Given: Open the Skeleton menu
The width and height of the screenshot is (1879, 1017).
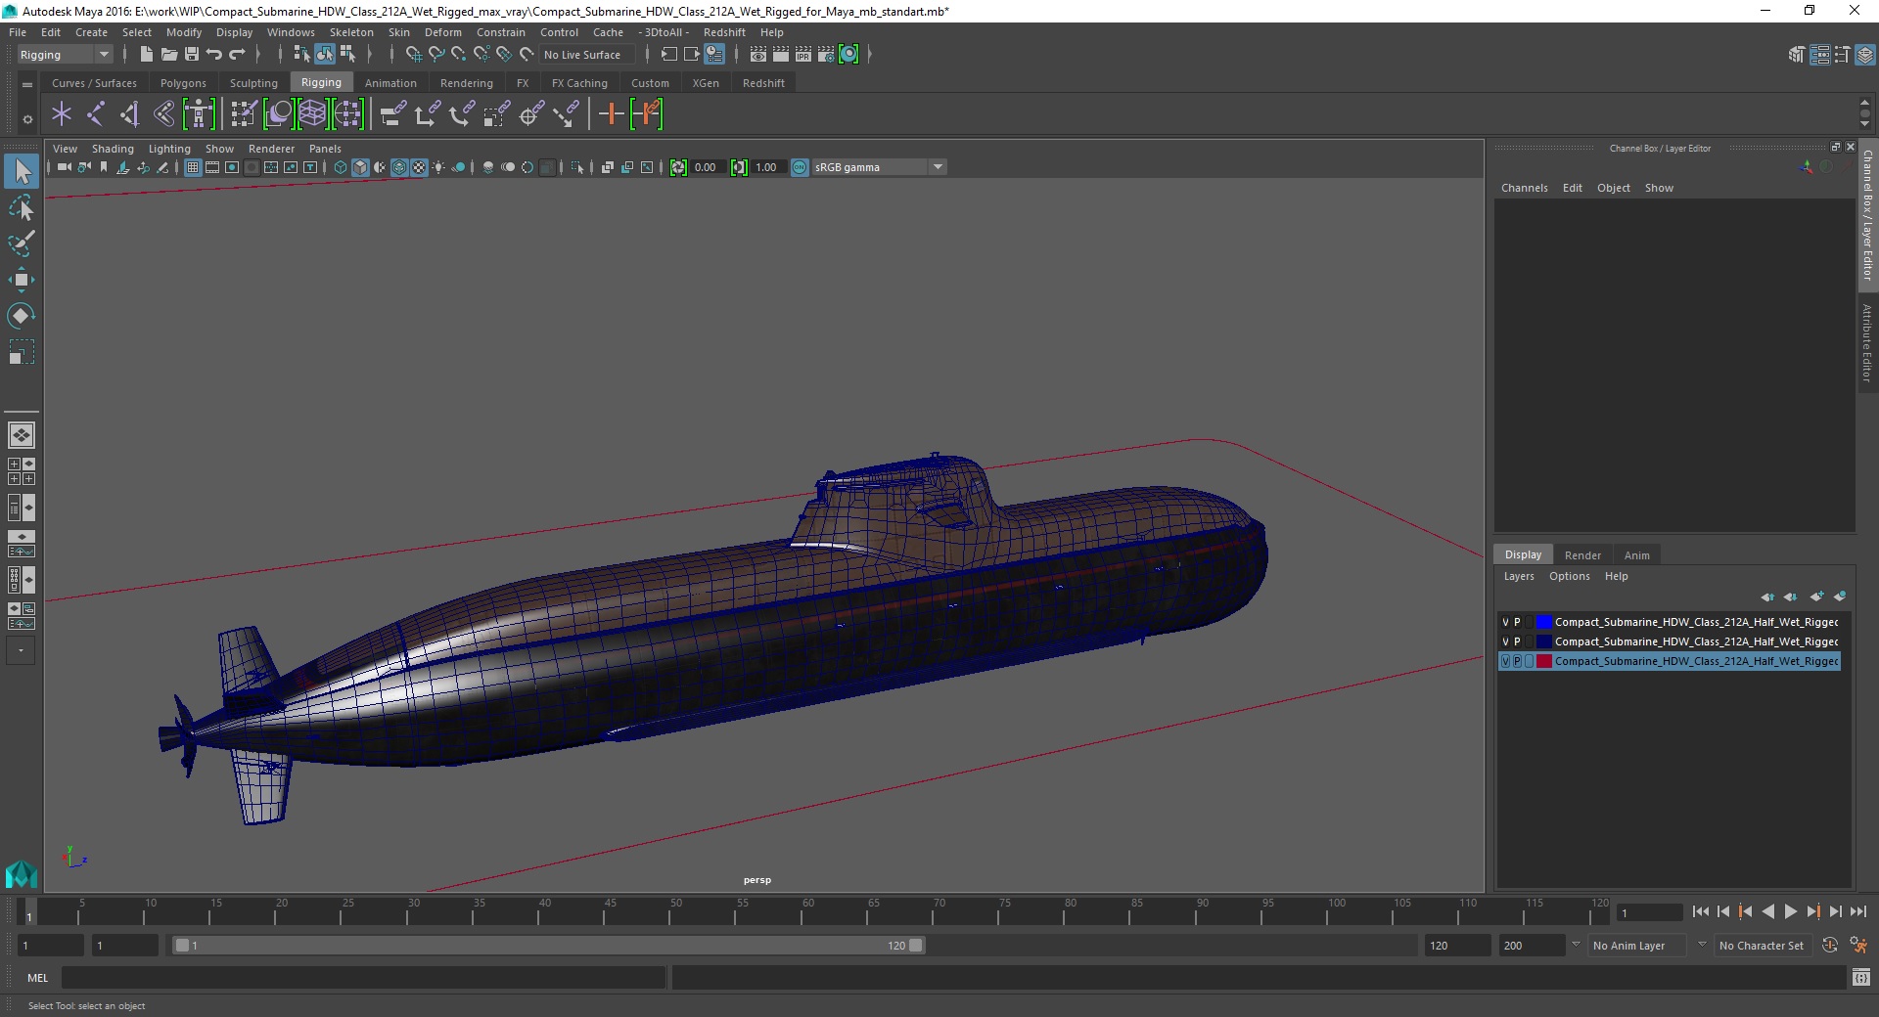Looking at the screenshot, I should coord(351,32).
